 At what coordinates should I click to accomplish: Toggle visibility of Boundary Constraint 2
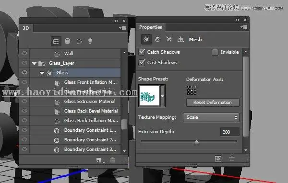point(24,139)
